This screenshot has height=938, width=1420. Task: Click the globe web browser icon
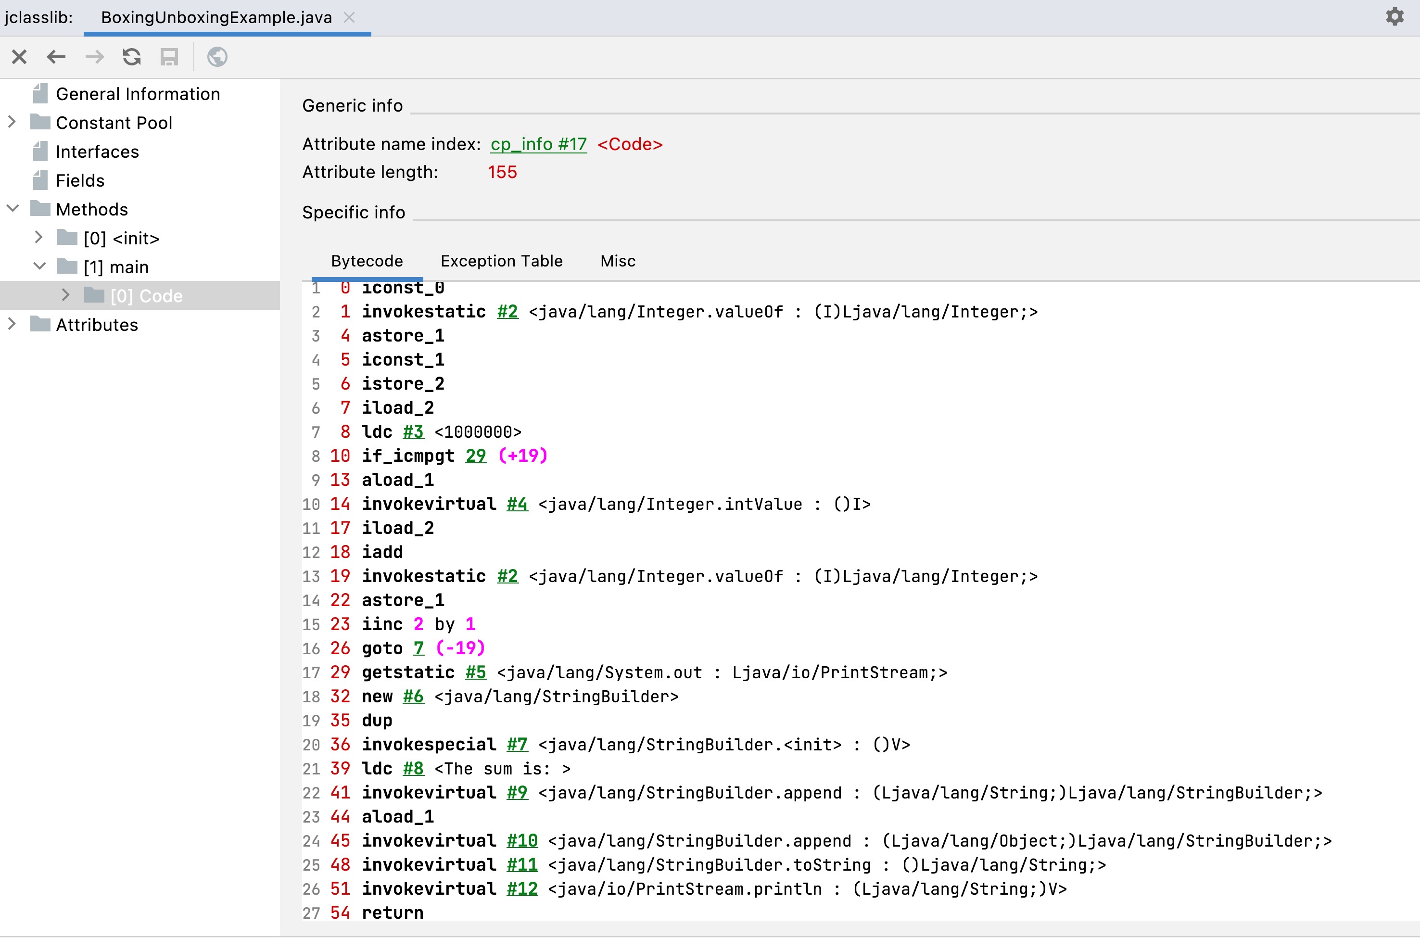coord(217,57)
